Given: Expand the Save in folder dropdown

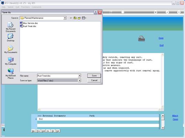Looking at the screenshot, I should [x=65, y=18].
